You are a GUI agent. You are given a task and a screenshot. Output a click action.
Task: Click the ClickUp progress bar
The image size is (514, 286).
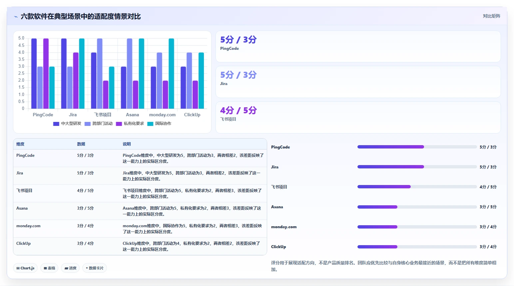(417, 247)
